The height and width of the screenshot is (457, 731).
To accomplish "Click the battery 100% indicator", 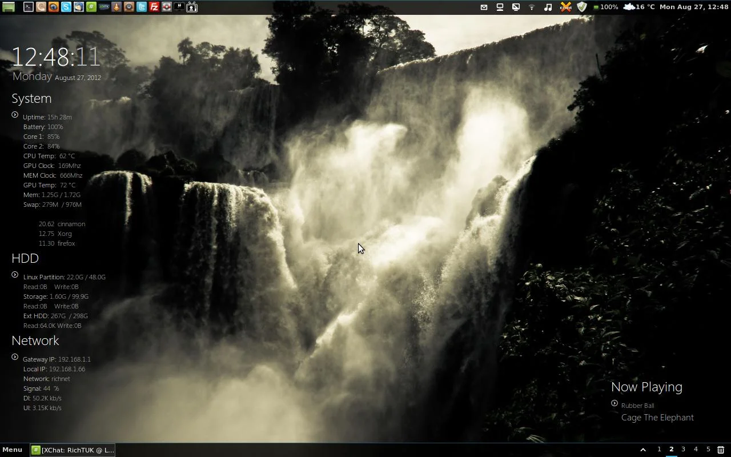I will (606, 7).
